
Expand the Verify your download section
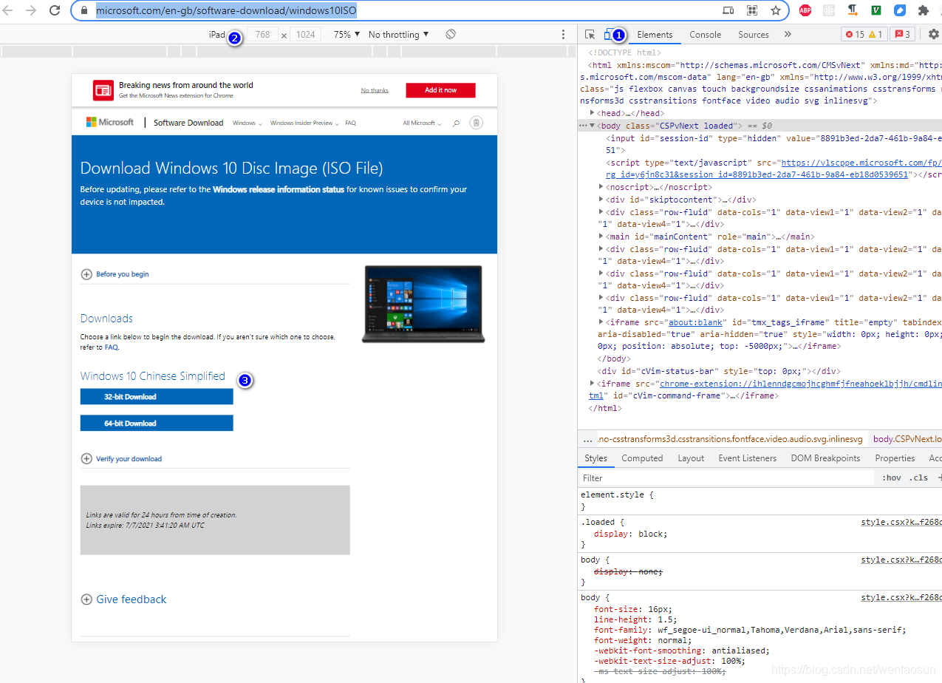click(x=121, y=459)
